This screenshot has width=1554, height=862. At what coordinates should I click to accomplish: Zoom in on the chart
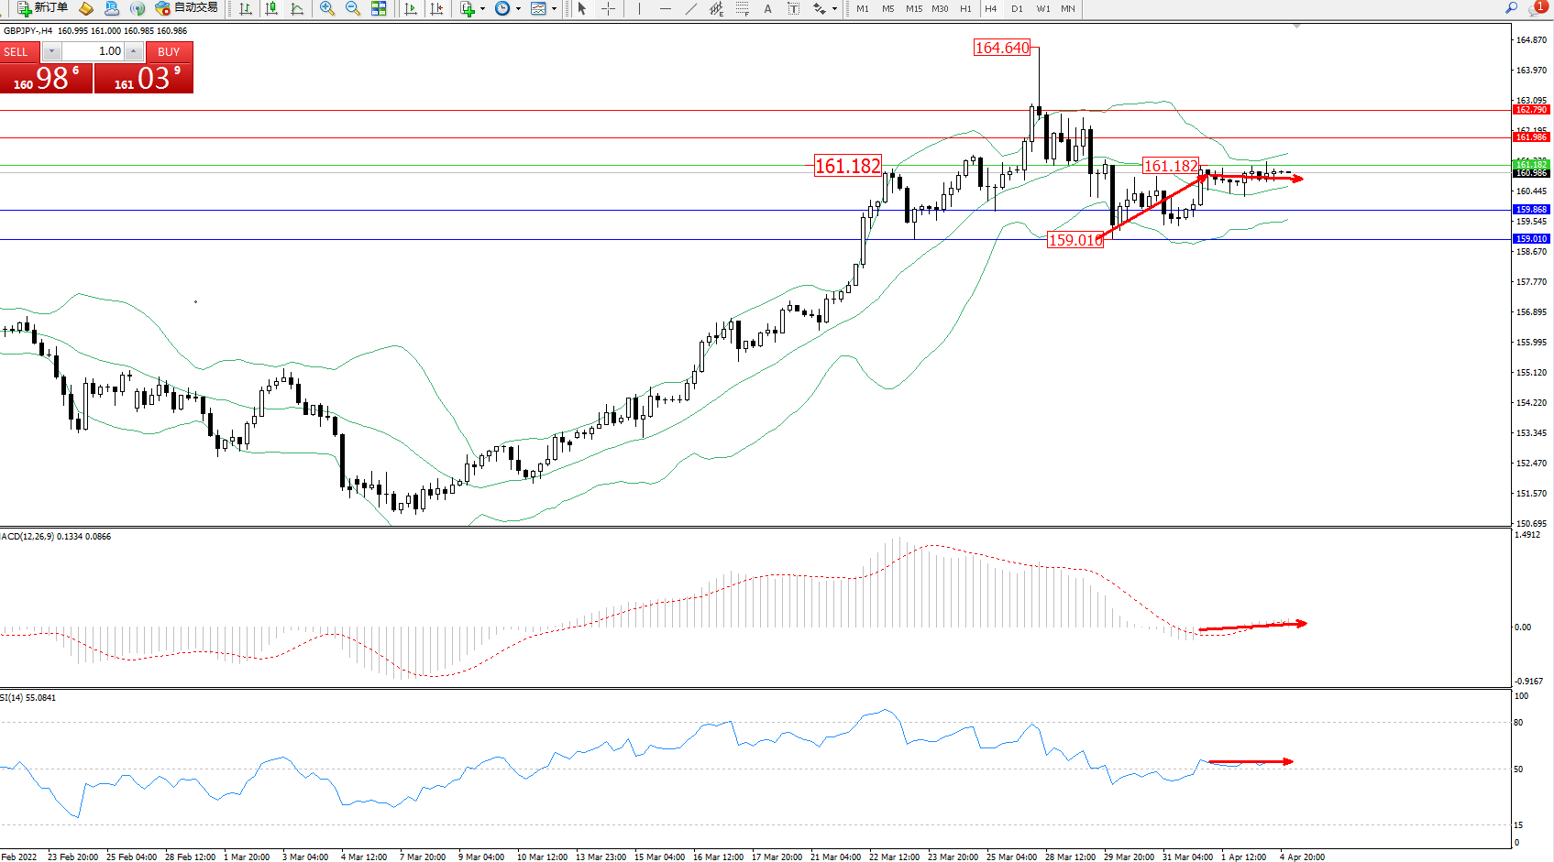point(326,8)
